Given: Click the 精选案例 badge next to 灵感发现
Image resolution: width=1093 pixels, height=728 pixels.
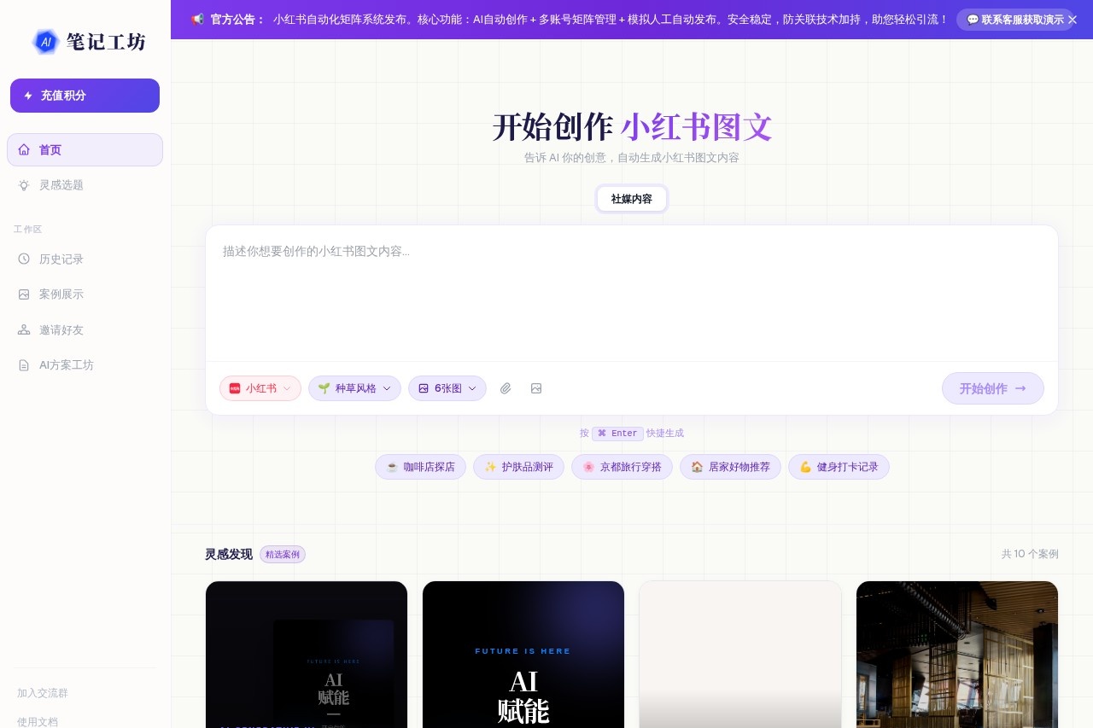Looking at the screenshot, I should coord(282,554).
